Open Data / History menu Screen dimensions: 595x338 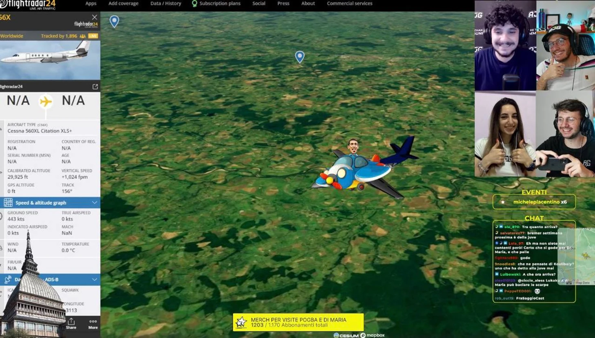coord(166,4)
